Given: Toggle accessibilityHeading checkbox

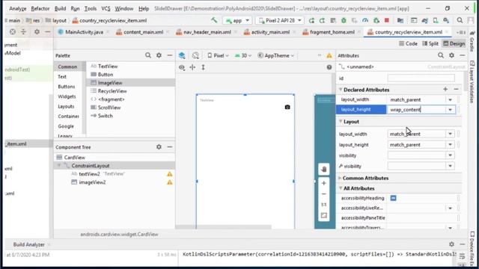Looking at the screenshot, I should (x=393, y=198).
